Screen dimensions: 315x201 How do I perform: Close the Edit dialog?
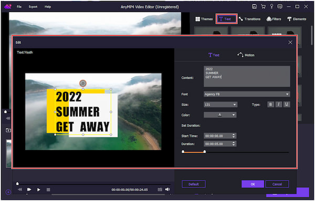[290, 43]
